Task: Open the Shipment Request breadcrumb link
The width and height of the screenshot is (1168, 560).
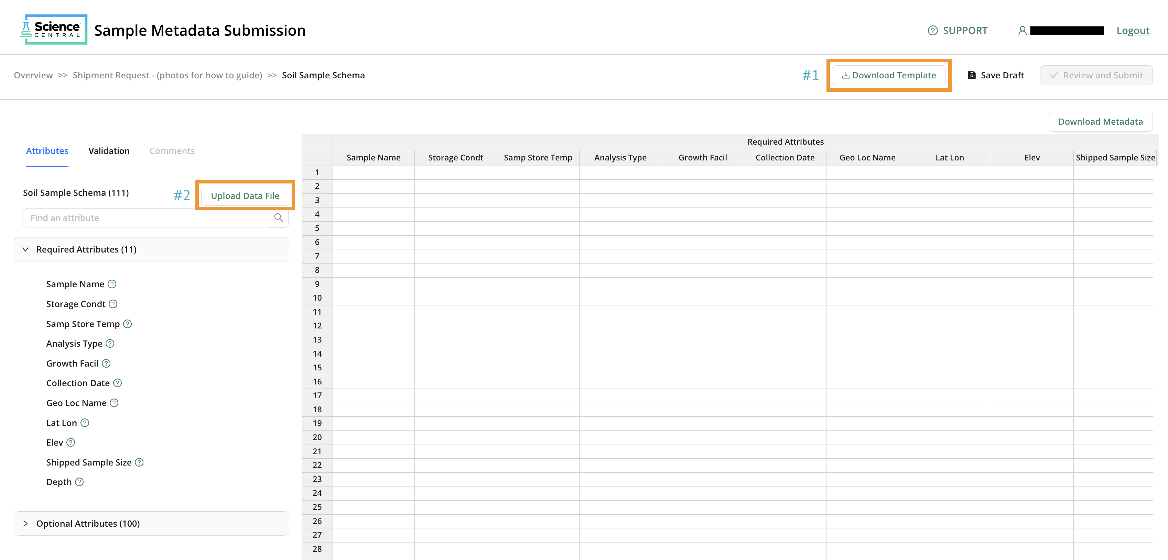Action: [167, 75]
